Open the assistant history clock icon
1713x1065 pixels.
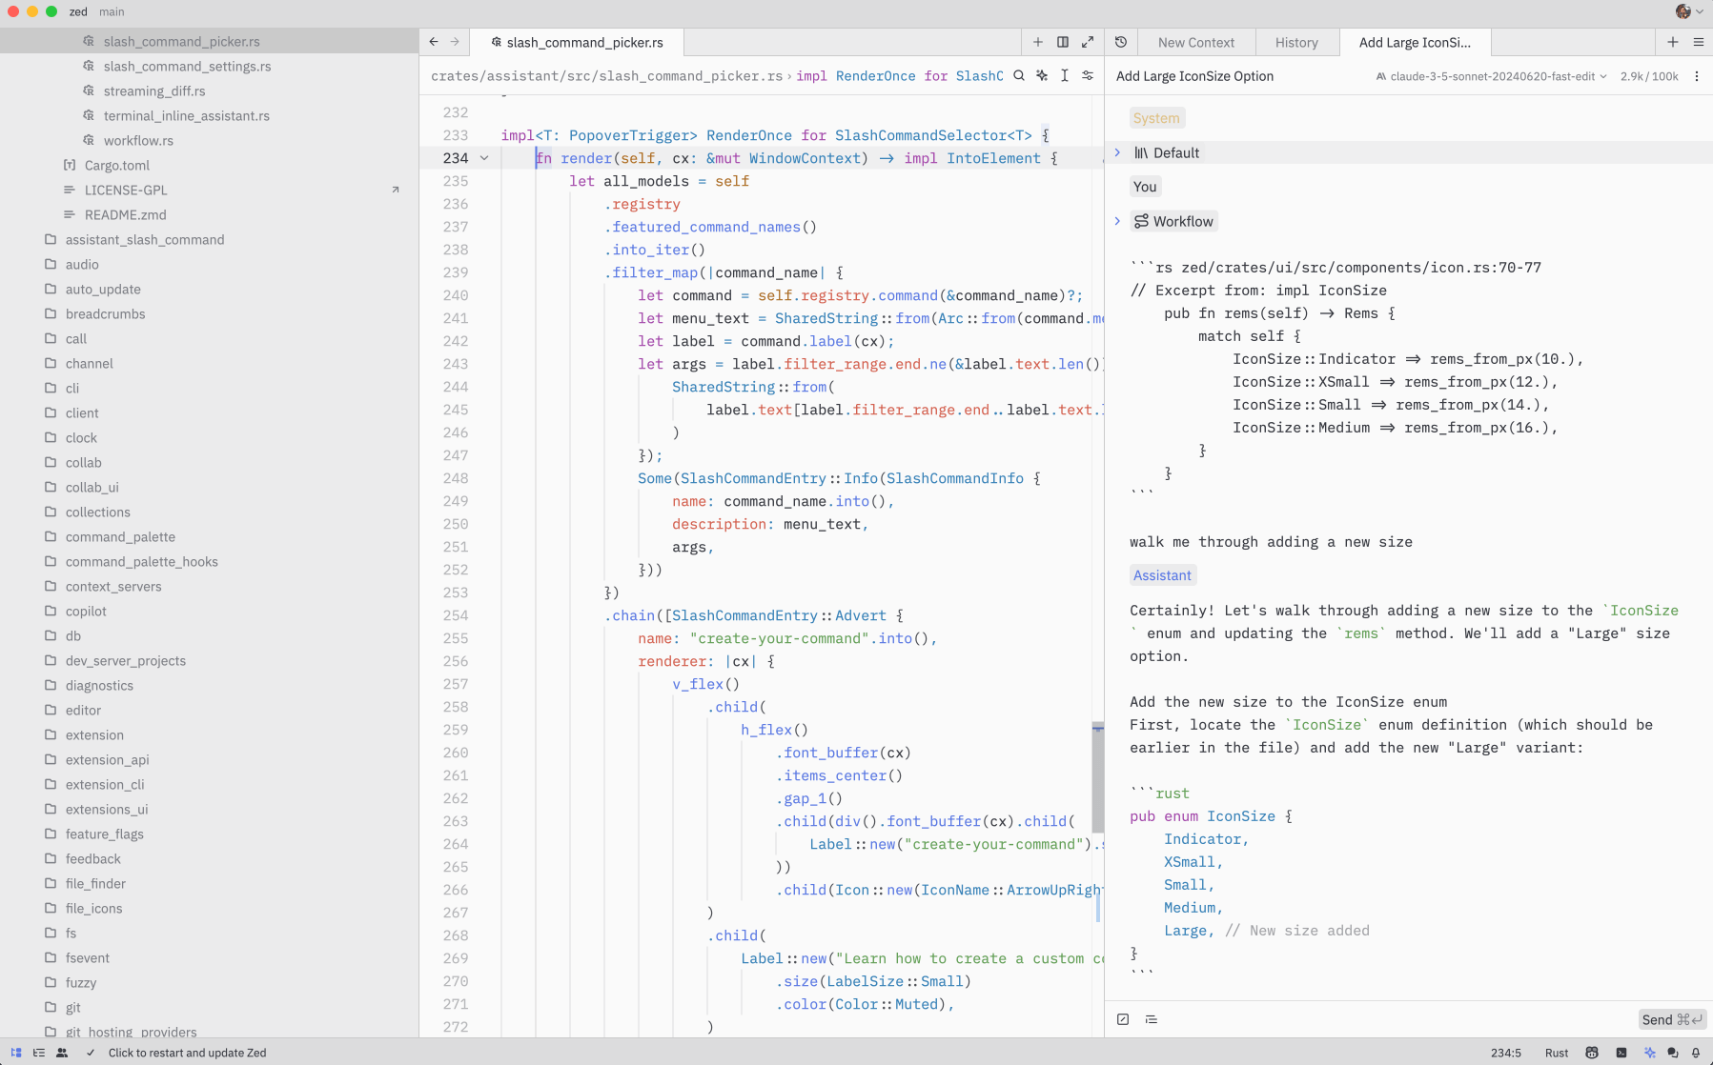(x=1121, y=42)
